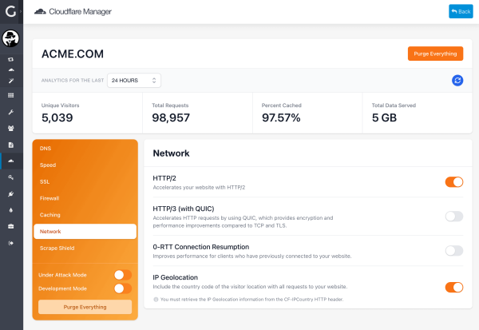479x330 pixels.
Task: Open the grid apps sidebar icon
Action: (10, 95)
